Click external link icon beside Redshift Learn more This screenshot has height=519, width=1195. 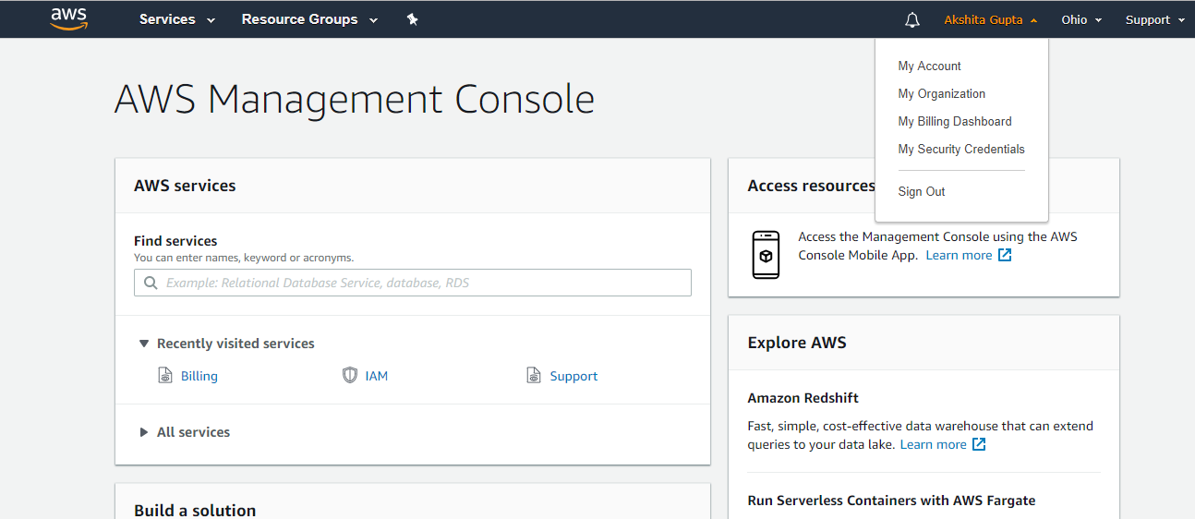tap(979, 444)
